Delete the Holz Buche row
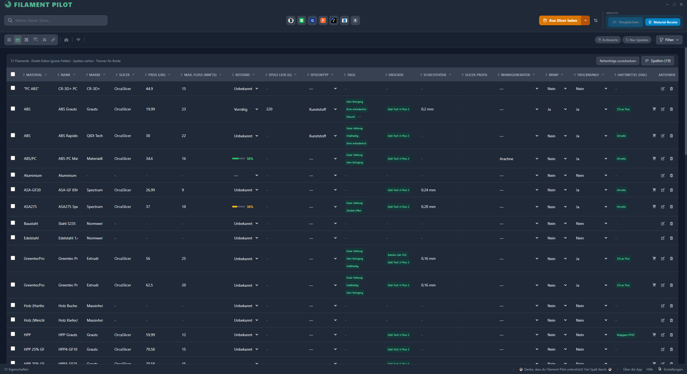 [x=671, y=306]
